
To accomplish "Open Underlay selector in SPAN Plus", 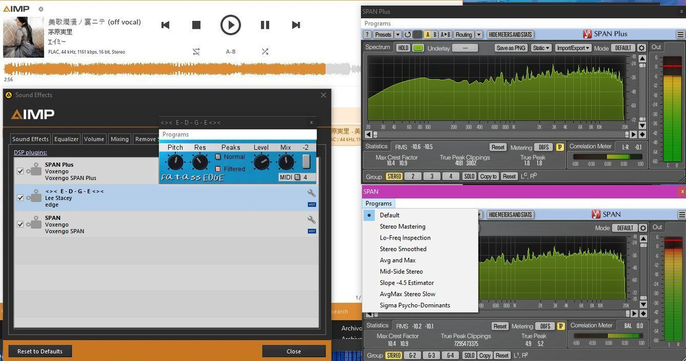I will pyautogui.click(x=465, y=48).
